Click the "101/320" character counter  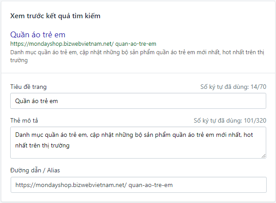(x=253, y=120)
